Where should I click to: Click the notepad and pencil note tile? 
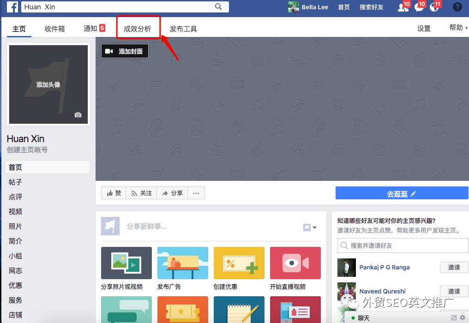pyautogui.click(x=239, y=310)
